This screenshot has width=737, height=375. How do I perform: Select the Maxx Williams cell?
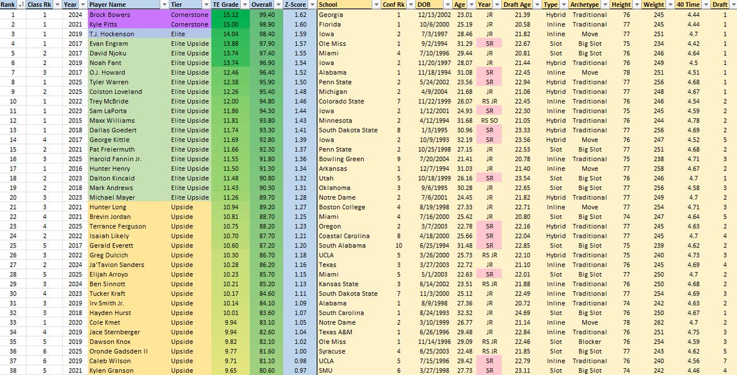tap(128, 121)
